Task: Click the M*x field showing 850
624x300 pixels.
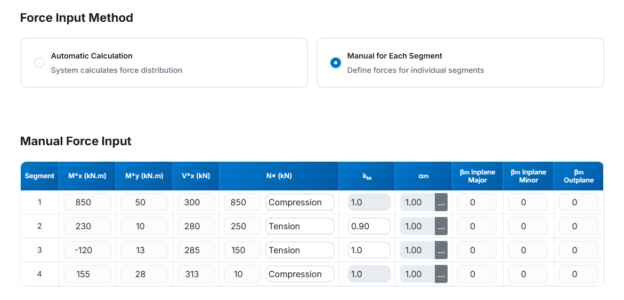Action: pos(87,203)
